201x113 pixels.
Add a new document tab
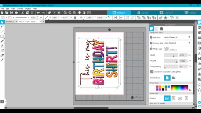point(43,22)
